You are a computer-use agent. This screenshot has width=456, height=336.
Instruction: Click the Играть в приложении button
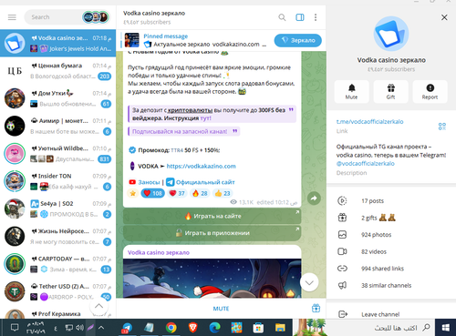tap(212, 233)
